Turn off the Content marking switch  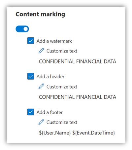coord(22,29)
